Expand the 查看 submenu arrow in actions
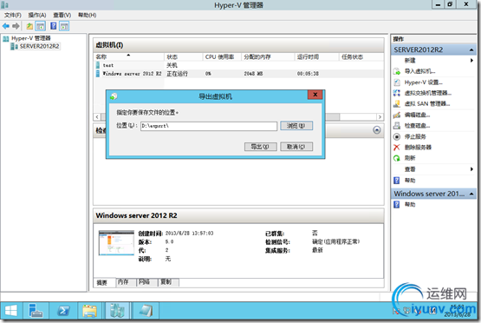 pyautogui.click(x=471, y=169)
